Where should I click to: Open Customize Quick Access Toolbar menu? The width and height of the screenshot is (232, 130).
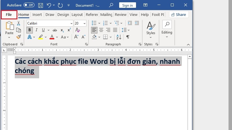tap(68, 5)
